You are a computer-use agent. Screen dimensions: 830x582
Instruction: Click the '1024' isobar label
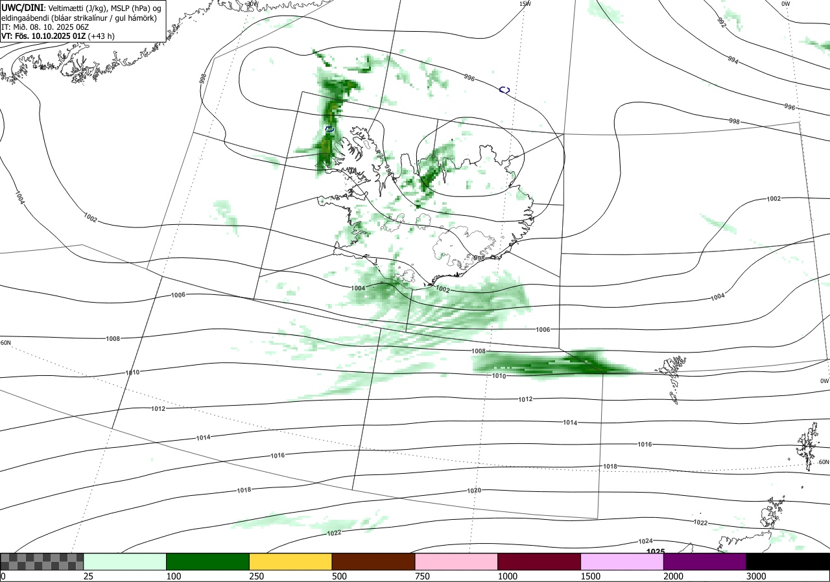click(645, 541)
